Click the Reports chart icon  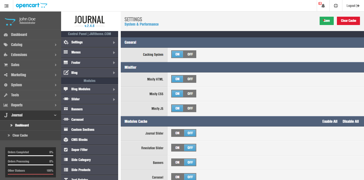coord(6,105)
